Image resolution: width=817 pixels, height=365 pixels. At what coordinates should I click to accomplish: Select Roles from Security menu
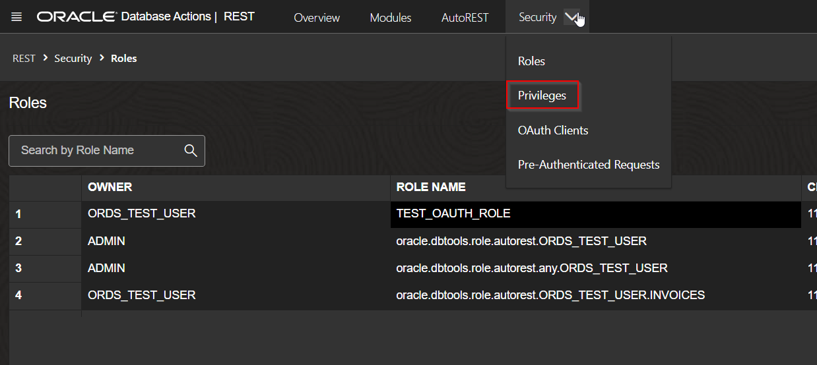pyautogui.click(x=531, y=61)
